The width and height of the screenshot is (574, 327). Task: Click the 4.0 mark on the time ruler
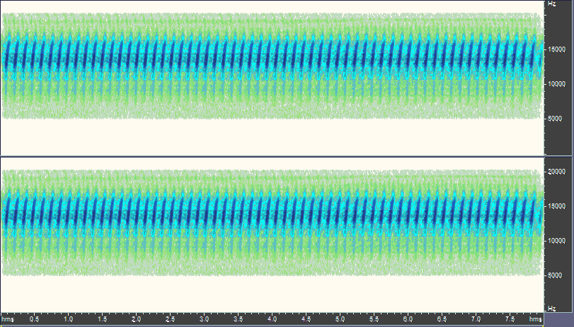click(x=272, y=319)
